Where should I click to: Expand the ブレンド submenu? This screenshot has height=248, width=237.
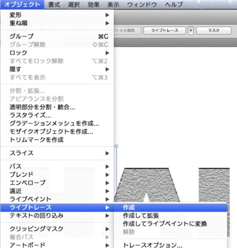pyautogui.click(x=58, y=174)
